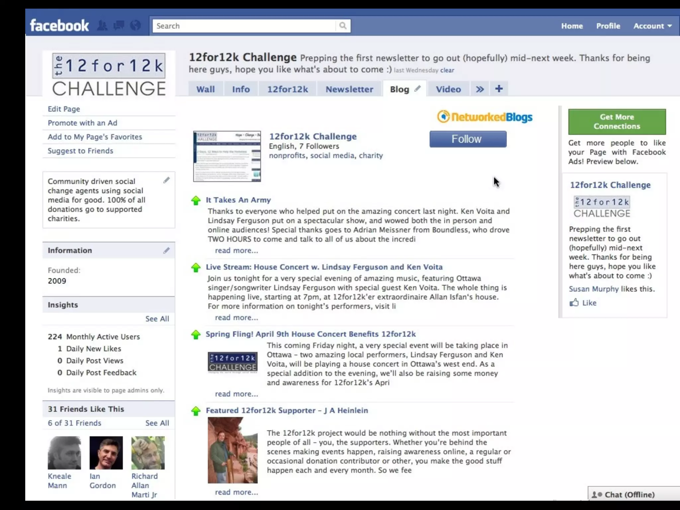Open the friend requests icon
This screenshot has width=680, height=510.
click(x=102, y=26)
